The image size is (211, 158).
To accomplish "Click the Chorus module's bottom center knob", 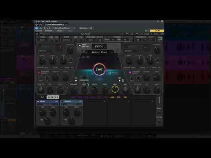I will [72, 121].
